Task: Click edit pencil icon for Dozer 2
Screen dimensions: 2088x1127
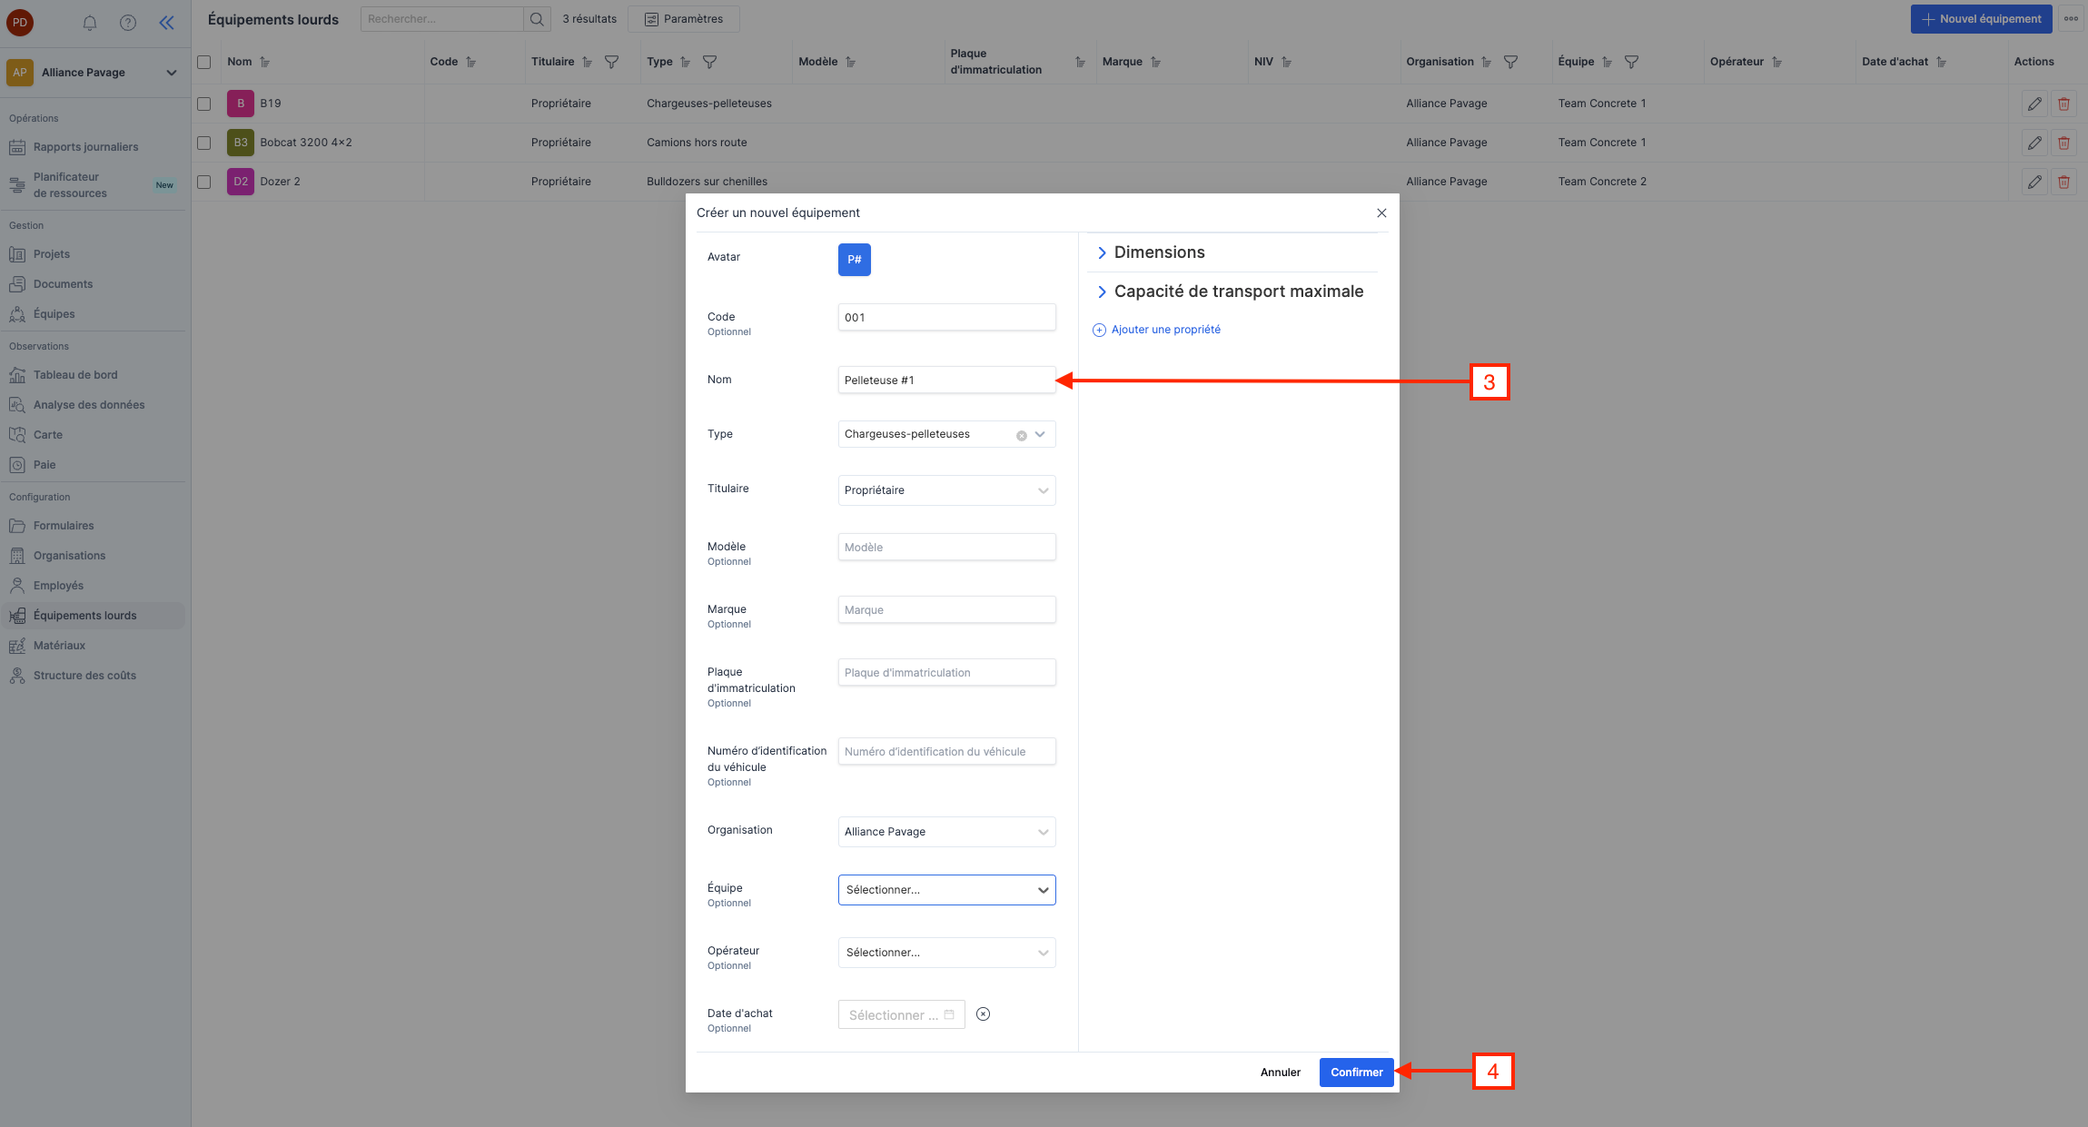Action: pyautogui.click(x=2034, y=182)
